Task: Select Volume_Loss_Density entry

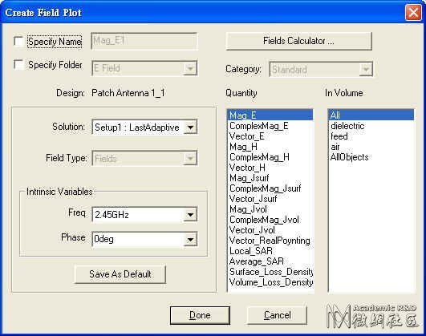Action: pos(271,282)
